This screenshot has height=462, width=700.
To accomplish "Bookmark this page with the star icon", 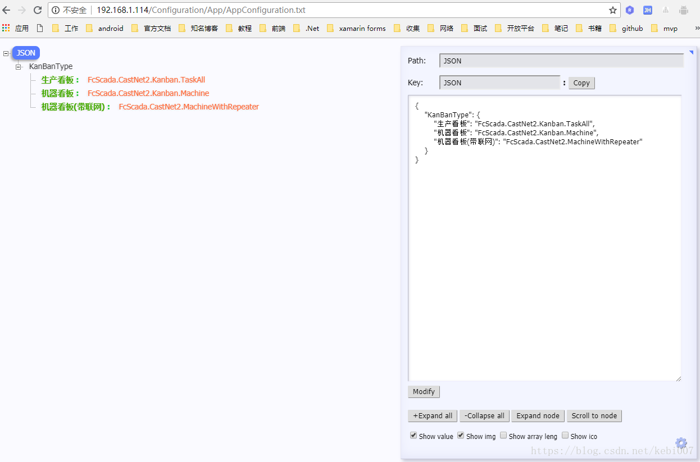I will pyautogui.click(x=613, y=10).
